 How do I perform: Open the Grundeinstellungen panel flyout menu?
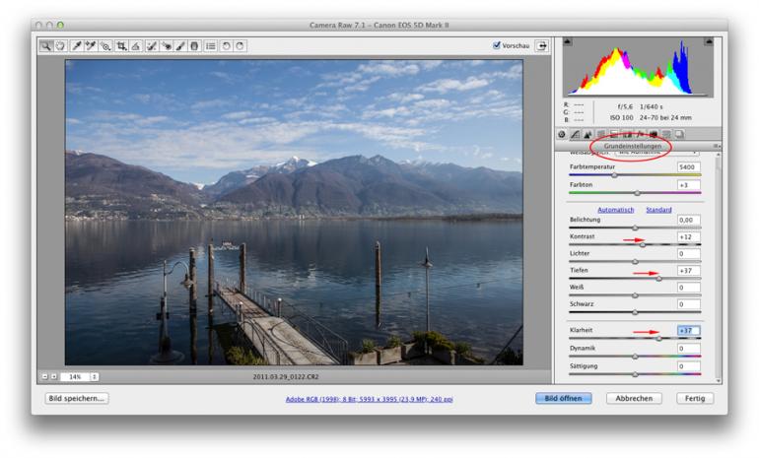pyautogui.click(x=717, y=146)
